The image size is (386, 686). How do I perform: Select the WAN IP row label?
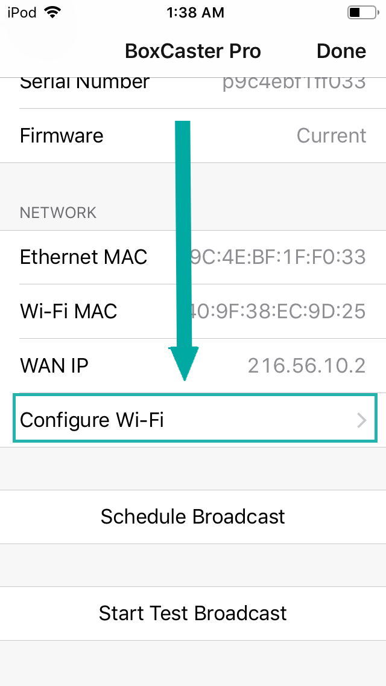tap(54, 366)
